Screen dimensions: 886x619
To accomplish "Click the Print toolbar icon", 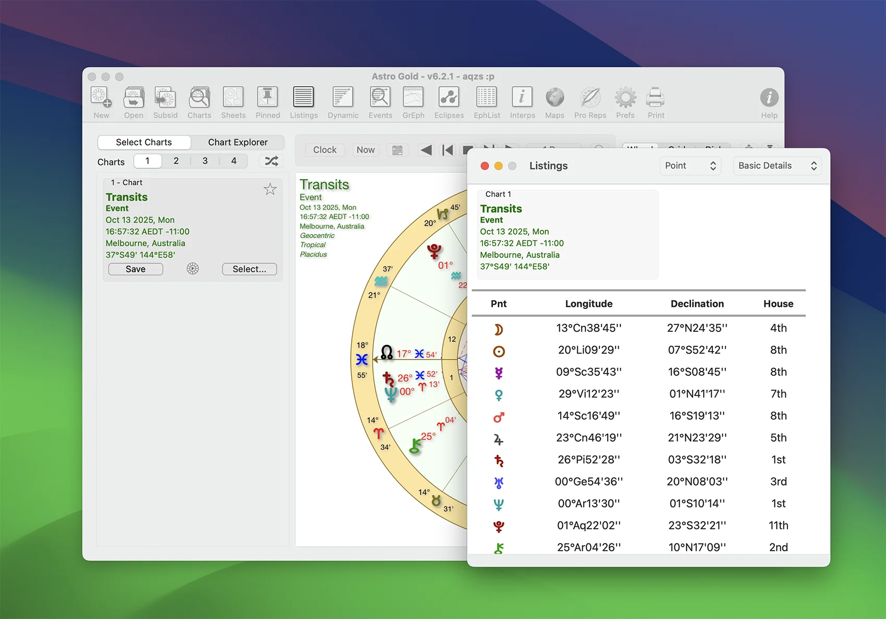I will [x=656, y=103].
